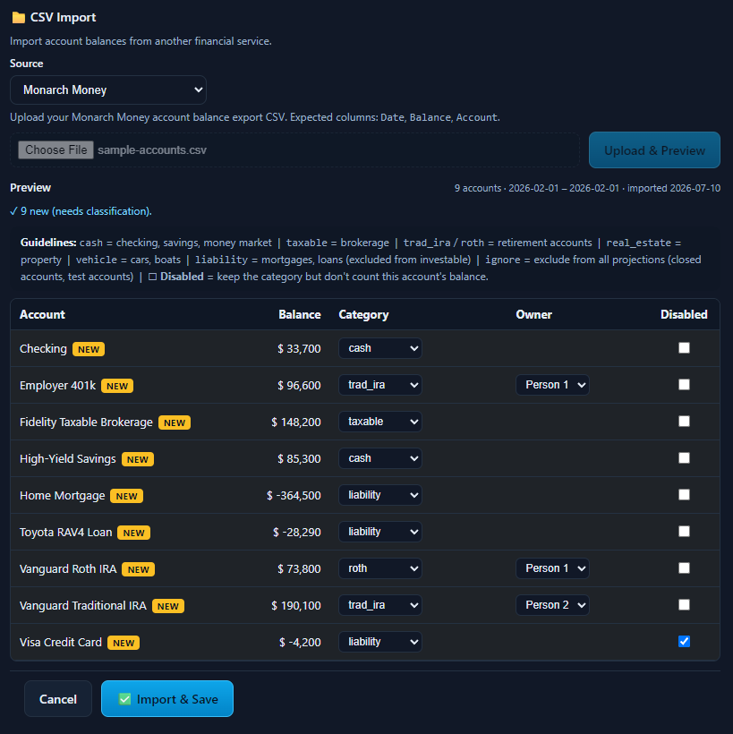This screenshot has width=733, height=734.
Task: Click NEW badge beside Home Mortgage
Action: pyautogui.click(x=126, y=496)
